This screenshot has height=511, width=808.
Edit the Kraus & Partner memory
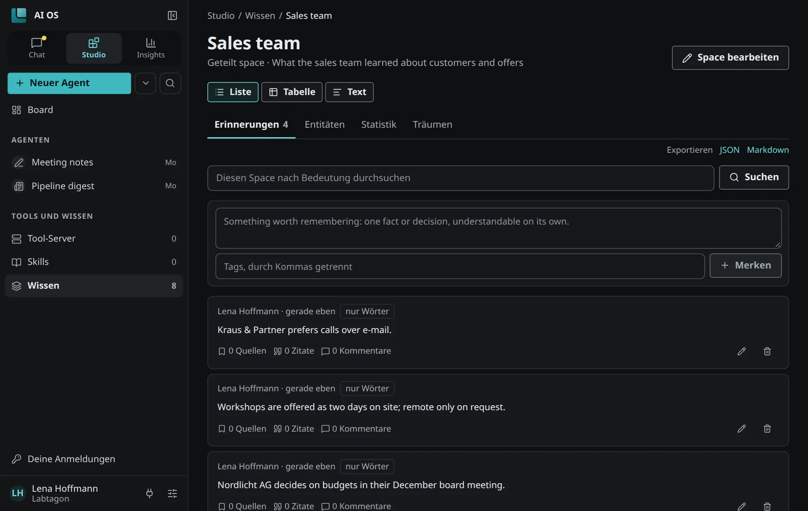pyautogui.click(x=742, y=351)
